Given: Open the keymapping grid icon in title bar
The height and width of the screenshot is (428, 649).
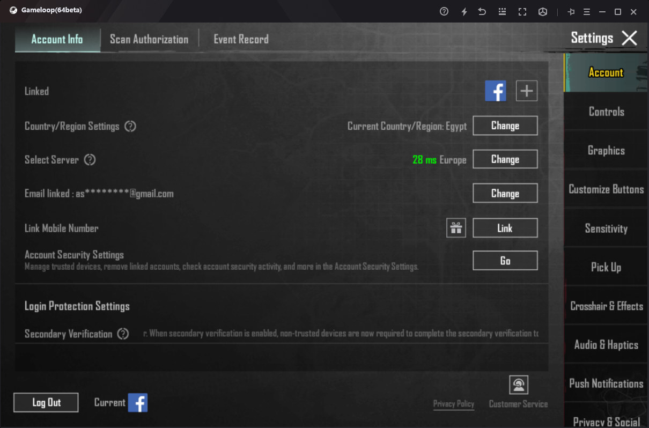Looking at the screenshot, I should click(x=503, y=11).
